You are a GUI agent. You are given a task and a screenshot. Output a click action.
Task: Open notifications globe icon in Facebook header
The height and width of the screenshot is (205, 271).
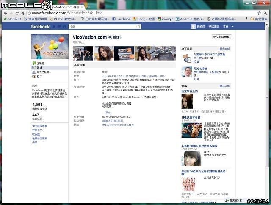click(x=64, y=26)
